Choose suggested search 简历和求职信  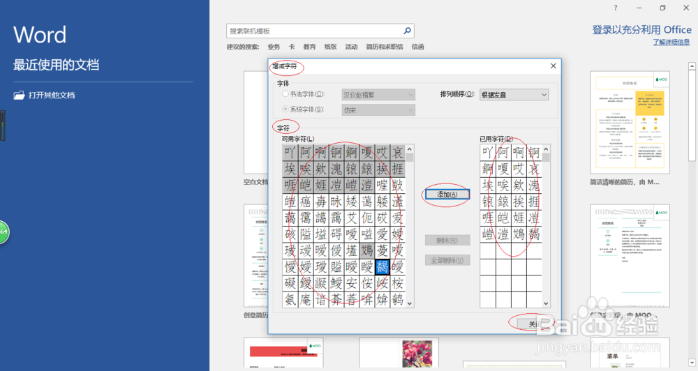point(385,47)
